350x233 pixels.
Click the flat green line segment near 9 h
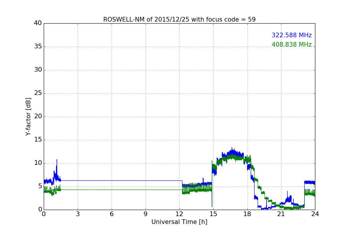pyautogui.click(x=146, y=190)
